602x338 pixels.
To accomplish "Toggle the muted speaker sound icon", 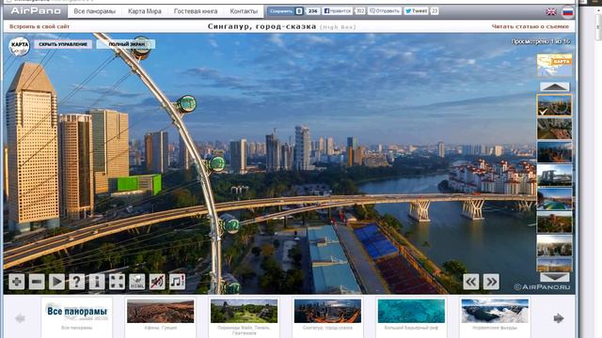I will pyautogui.click(x=157, y=282).
